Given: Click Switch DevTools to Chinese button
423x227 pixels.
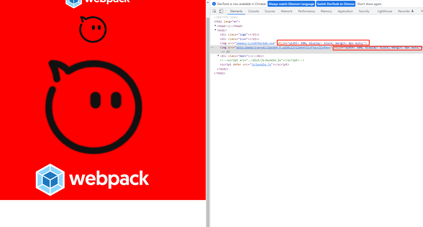Looking at the screenshot, I should click(x=336, y=4).
